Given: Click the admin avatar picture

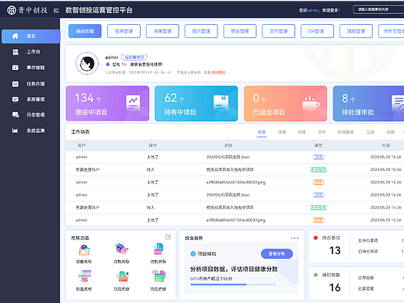Looking at the screenshot, I should 87,64.
